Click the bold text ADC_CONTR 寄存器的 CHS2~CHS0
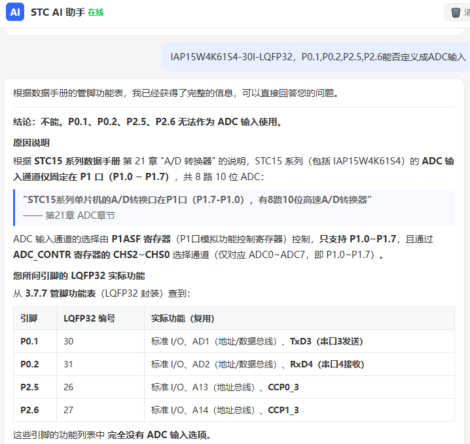The image size is (470, 444). point(92,255)
